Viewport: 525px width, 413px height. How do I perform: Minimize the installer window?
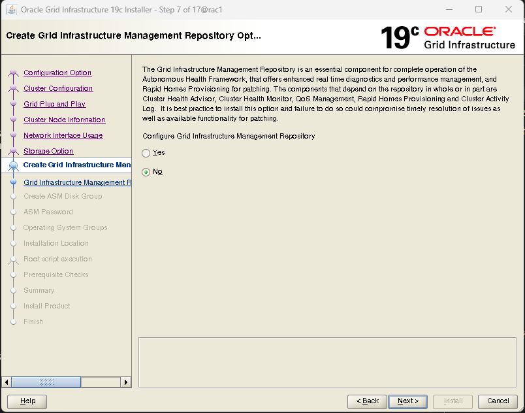click(x=449, y=9)
